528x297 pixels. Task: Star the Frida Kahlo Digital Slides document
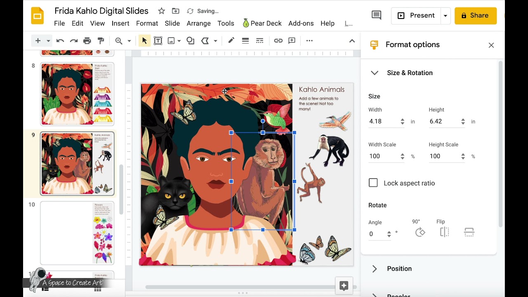[x=161, y=11]
